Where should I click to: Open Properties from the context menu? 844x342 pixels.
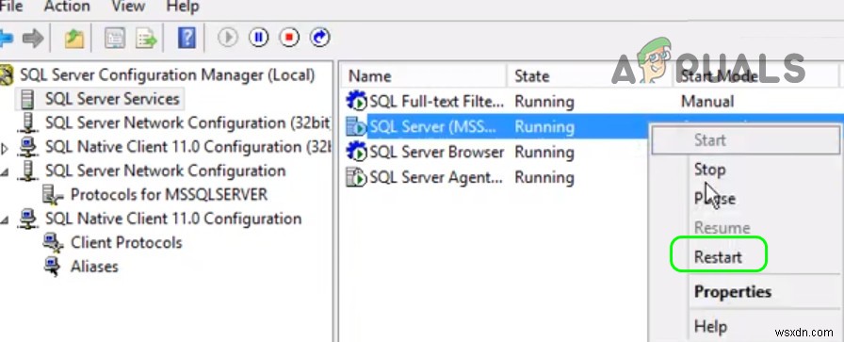(x=746, y=292)
